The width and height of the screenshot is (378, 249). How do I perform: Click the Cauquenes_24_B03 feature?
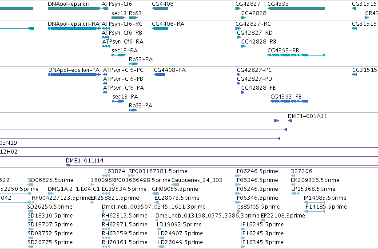click(175, 185)
